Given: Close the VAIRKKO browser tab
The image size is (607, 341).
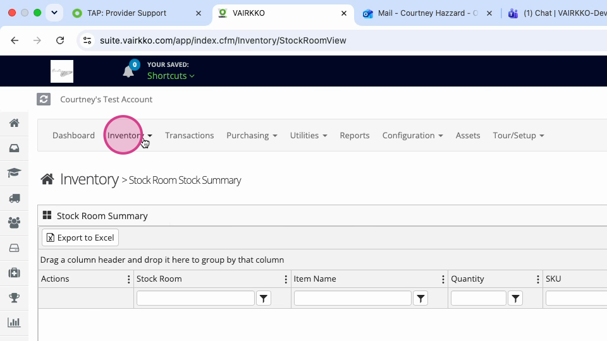Looking at the screenshot, I should point(344,13).
